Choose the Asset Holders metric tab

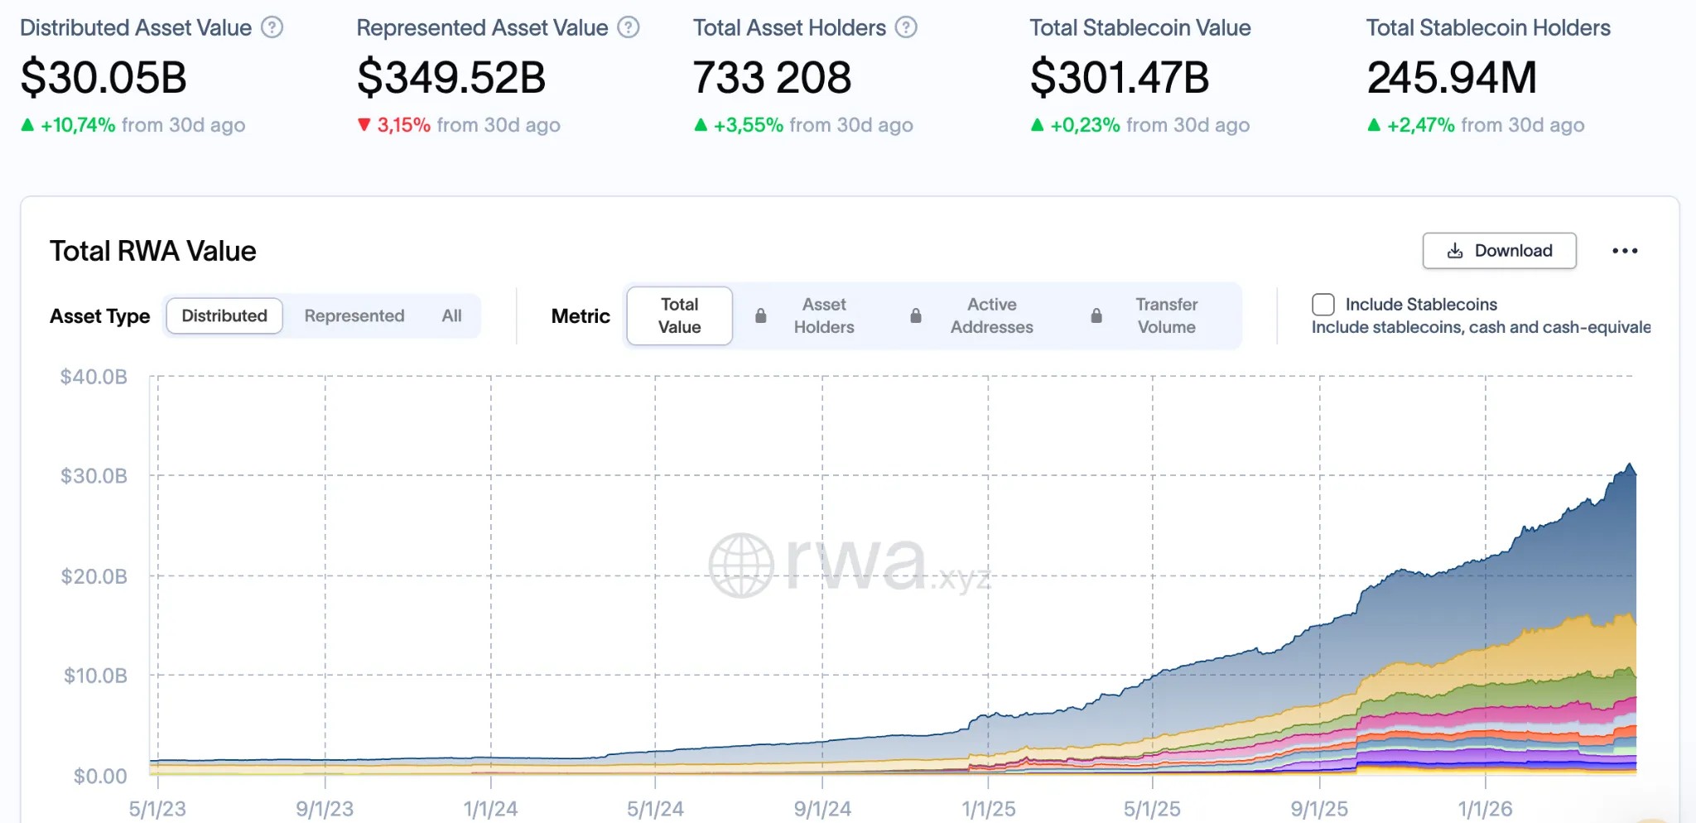click(823, 315)
